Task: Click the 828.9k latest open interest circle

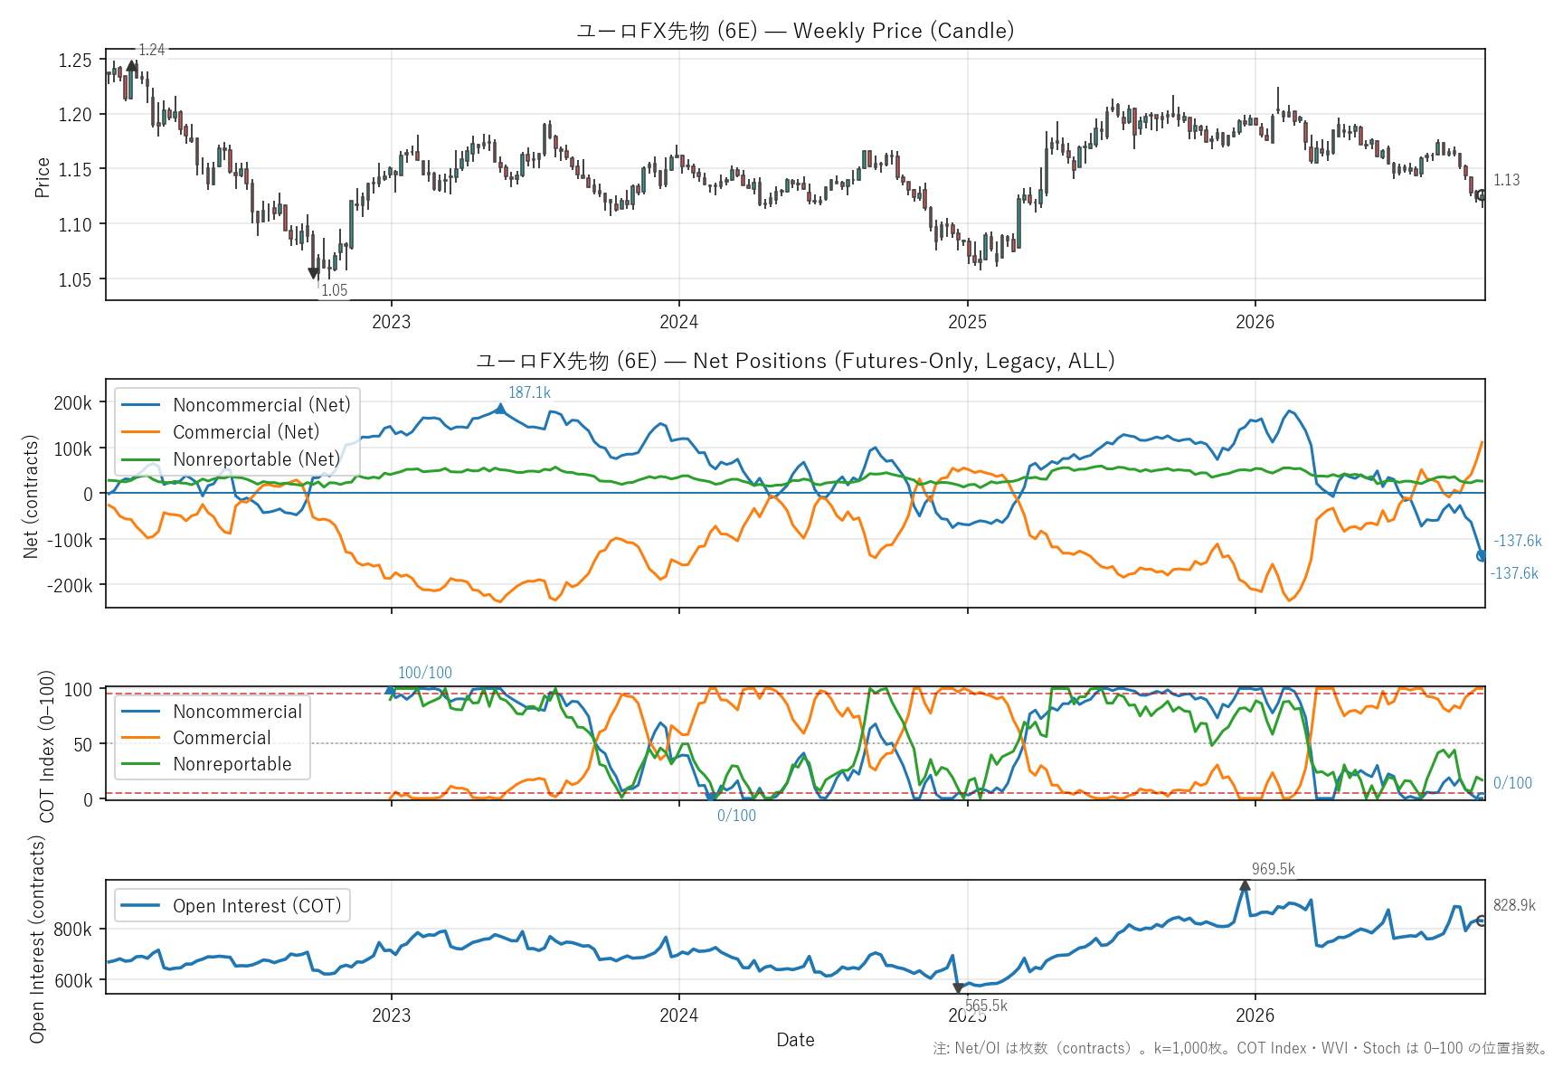Action: 1482,921
